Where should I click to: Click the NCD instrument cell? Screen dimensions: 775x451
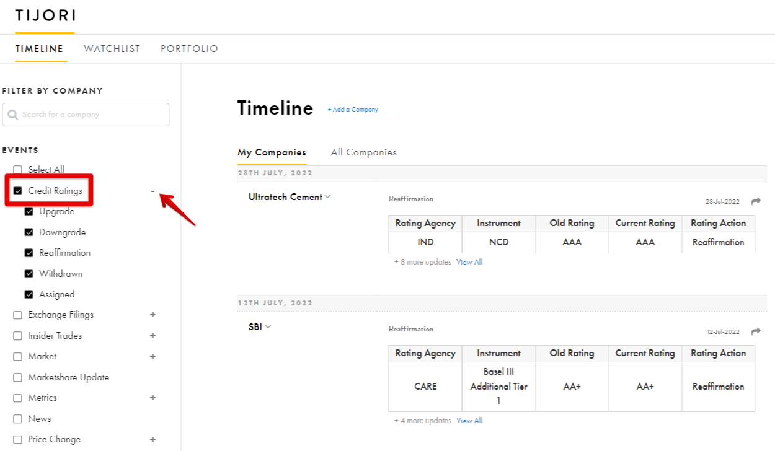tap(498, 242)
